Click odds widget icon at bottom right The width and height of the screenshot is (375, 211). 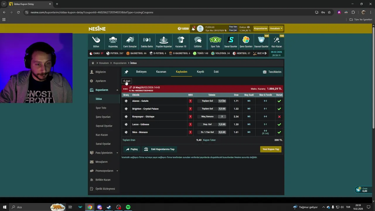point(358,190)
